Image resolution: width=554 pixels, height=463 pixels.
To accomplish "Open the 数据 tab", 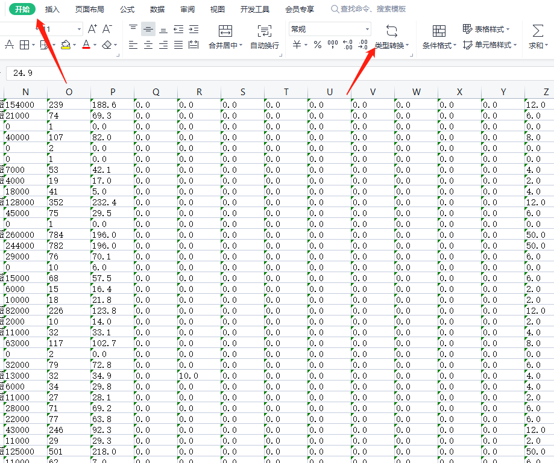I will (x=157, y=9).
